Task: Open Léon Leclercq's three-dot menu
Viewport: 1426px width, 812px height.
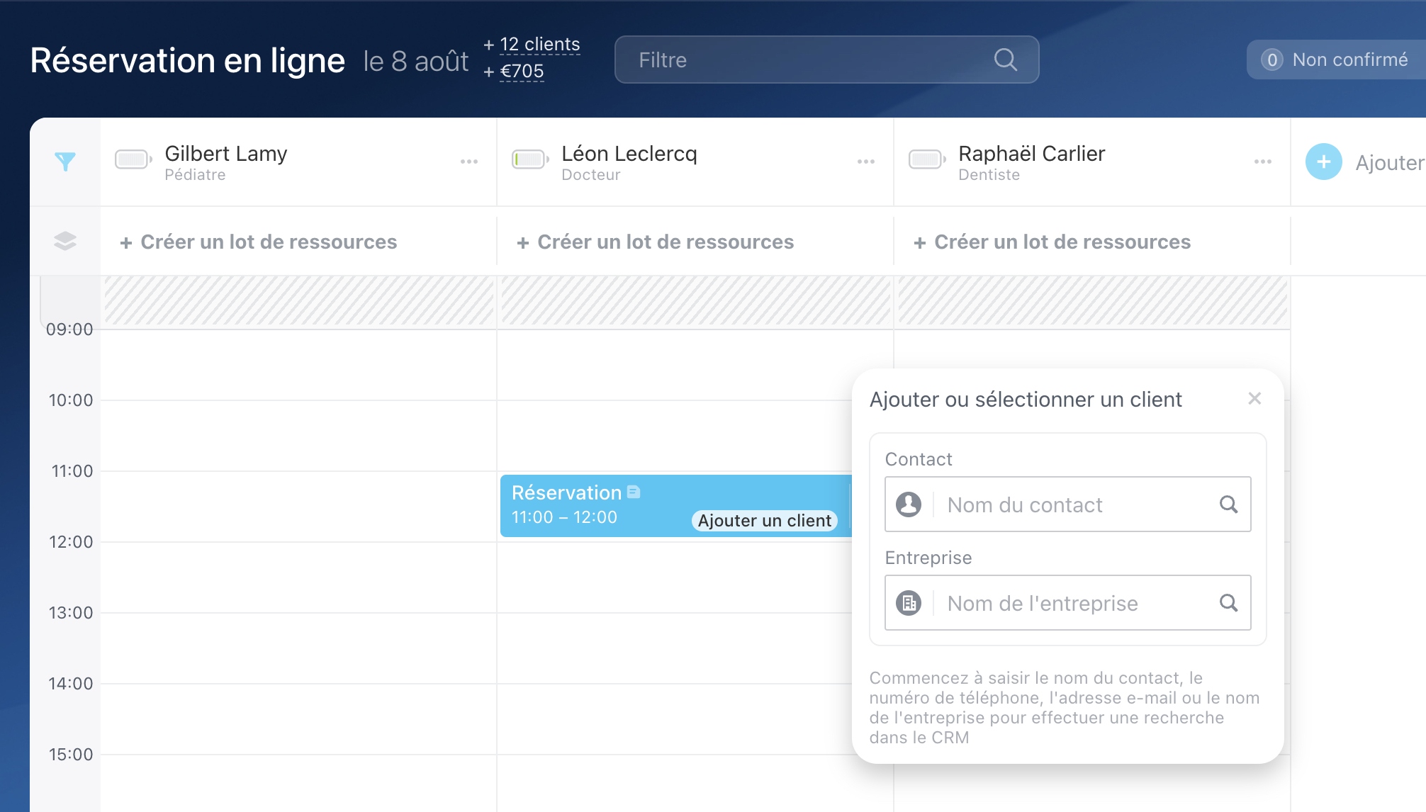Action: coord(865,162)
